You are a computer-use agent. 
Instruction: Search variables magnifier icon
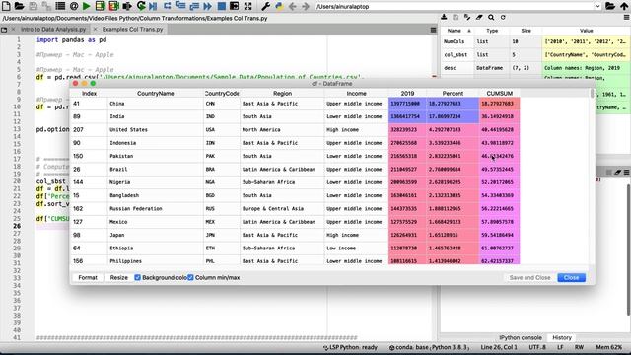(x=491, y=18)
